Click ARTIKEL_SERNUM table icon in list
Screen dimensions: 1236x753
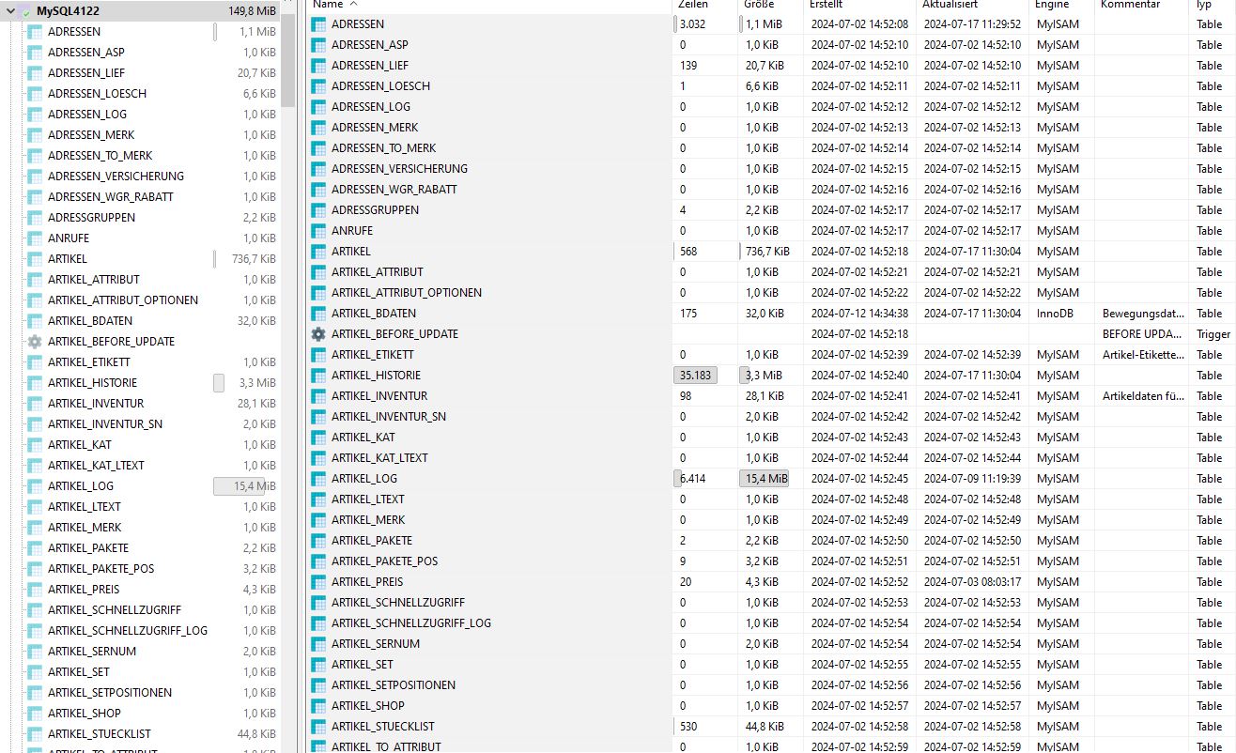point(318,644)
